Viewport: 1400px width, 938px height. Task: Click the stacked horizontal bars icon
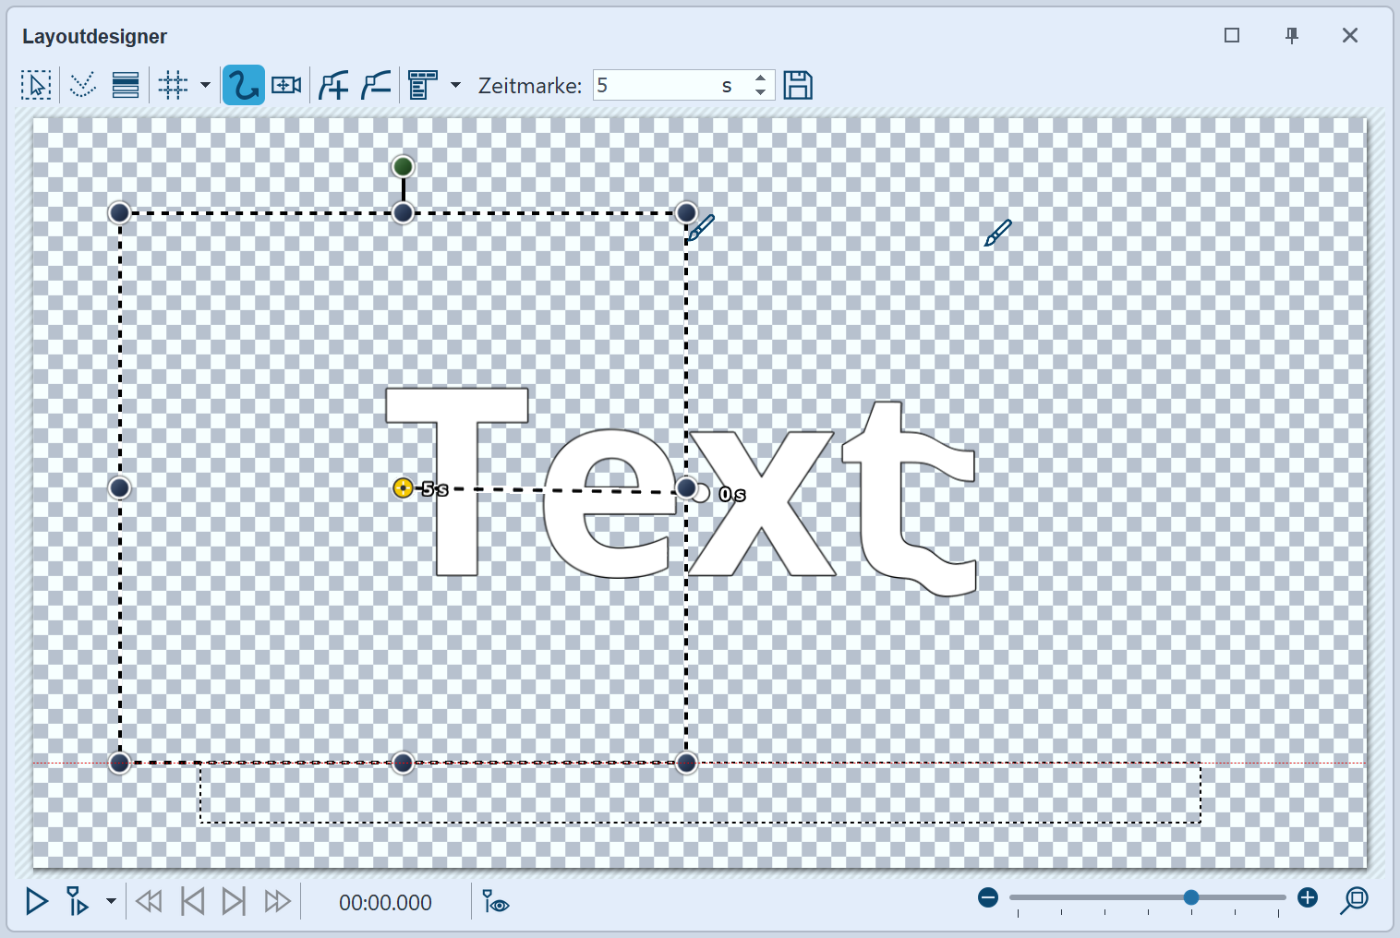(x=126, y=86)
